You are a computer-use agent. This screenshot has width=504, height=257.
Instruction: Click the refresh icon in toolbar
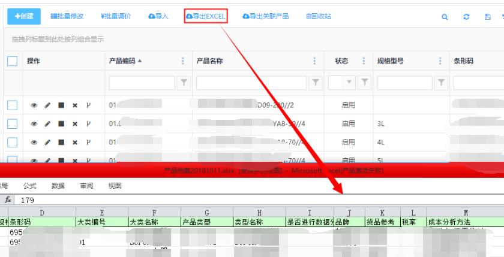coord(466,17)
